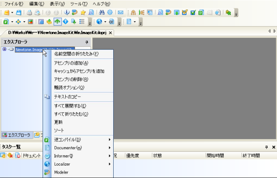Click the camera screenshot window icon
The image size is (277, 178).
coord(41,22)
